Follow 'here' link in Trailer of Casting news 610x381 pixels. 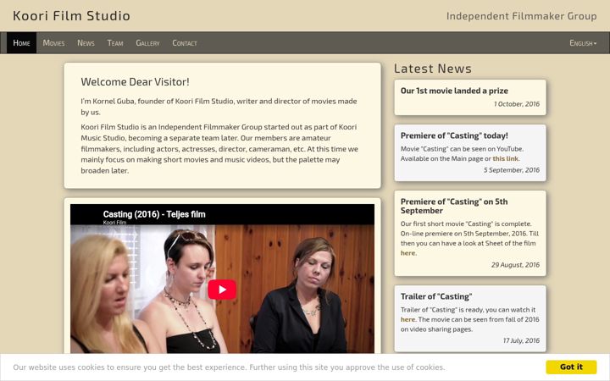pyautogui.click(x=408, y=319)
